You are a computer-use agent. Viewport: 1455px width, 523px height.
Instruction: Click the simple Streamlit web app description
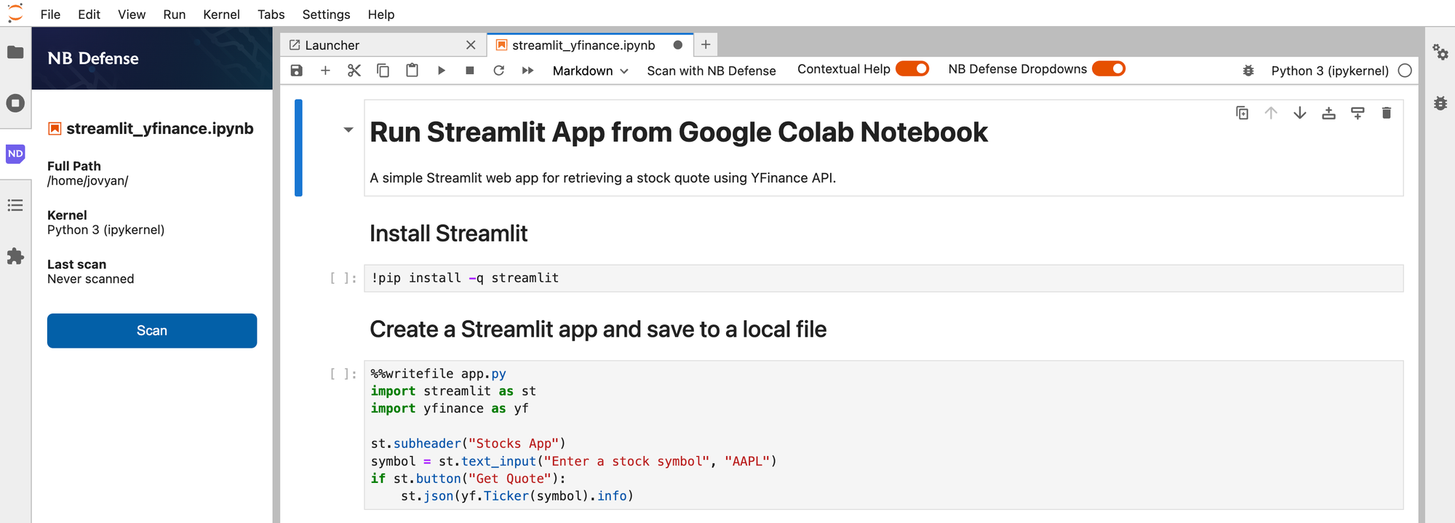pyautogui.click(x=602, y=178)
